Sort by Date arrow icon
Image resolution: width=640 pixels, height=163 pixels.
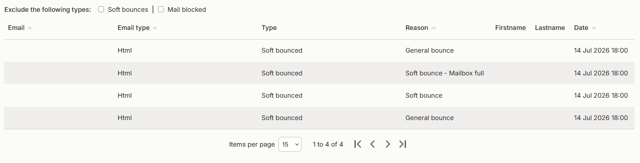click(594, 28)
